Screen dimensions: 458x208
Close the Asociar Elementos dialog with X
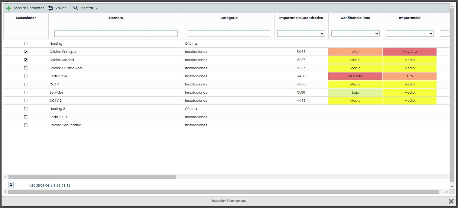(451, 201)
